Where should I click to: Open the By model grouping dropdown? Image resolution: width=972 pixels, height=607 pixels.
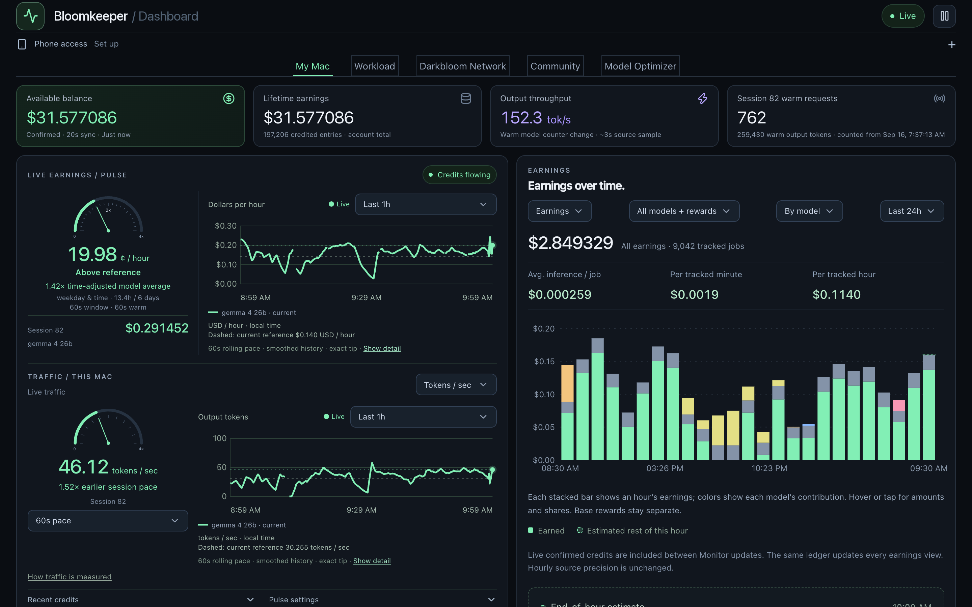[x=809, y=211]
